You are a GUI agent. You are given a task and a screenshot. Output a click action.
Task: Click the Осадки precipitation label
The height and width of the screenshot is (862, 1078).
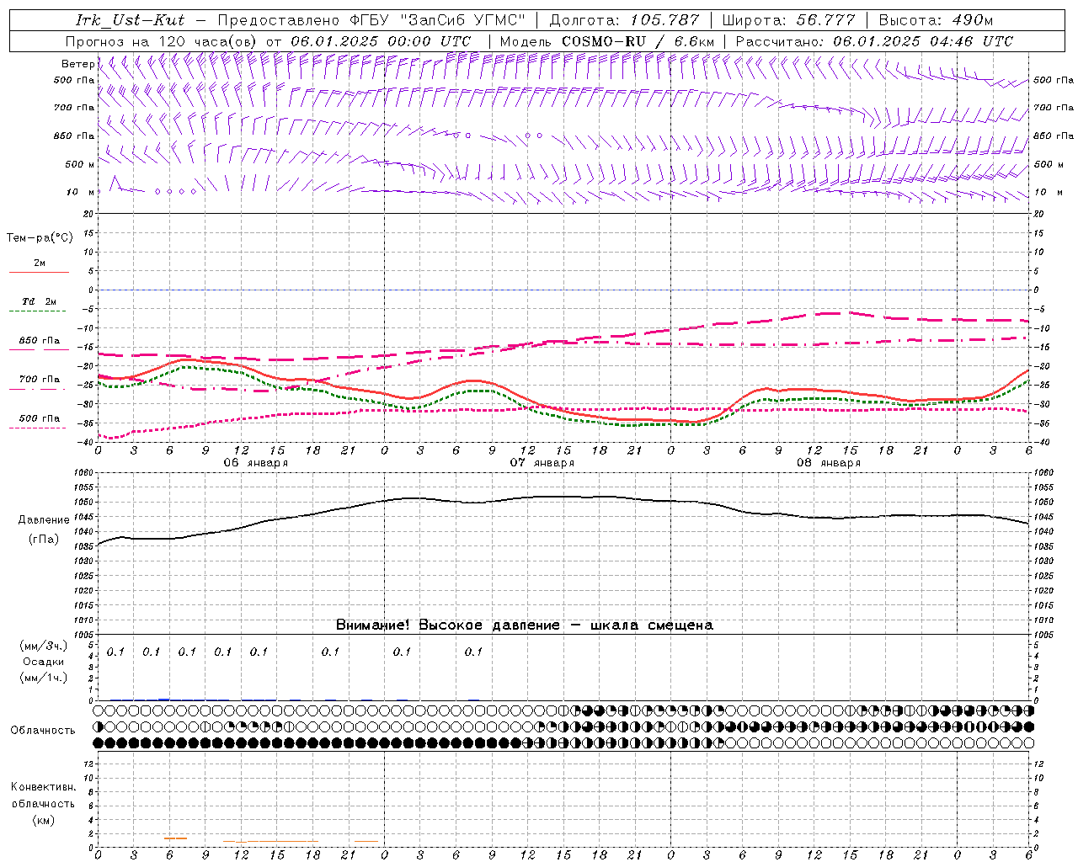44,662
